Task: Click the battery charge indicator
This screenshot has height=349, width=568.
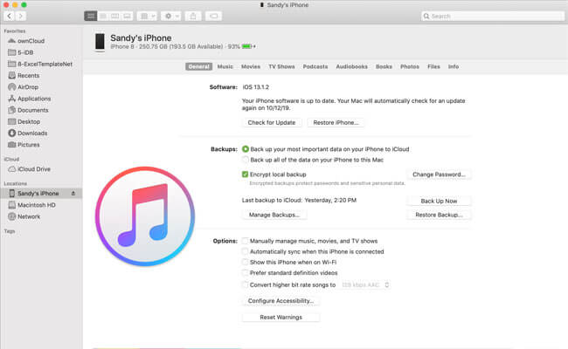Action: [x=248, y=46]
